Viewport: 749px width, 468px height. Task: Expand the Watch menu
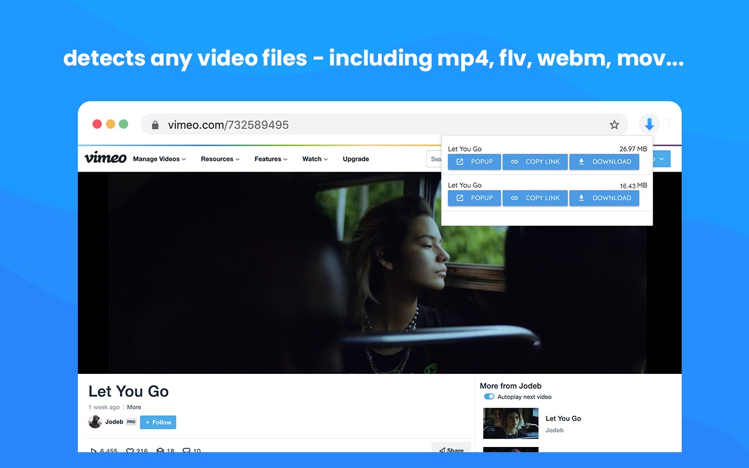coord(315,159)
